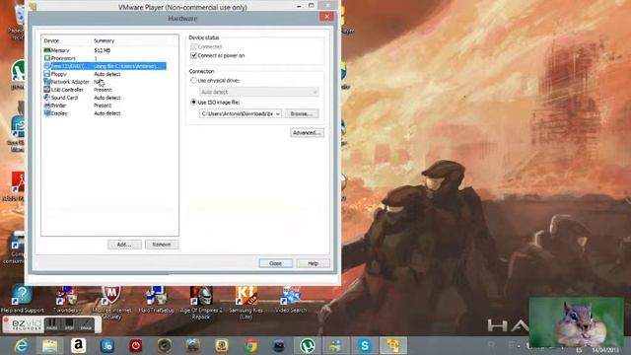This screenshot has width=631, height=355.
Task: Select the Floppy device icon
Action: pyautogui.click(x=47, y=74)
